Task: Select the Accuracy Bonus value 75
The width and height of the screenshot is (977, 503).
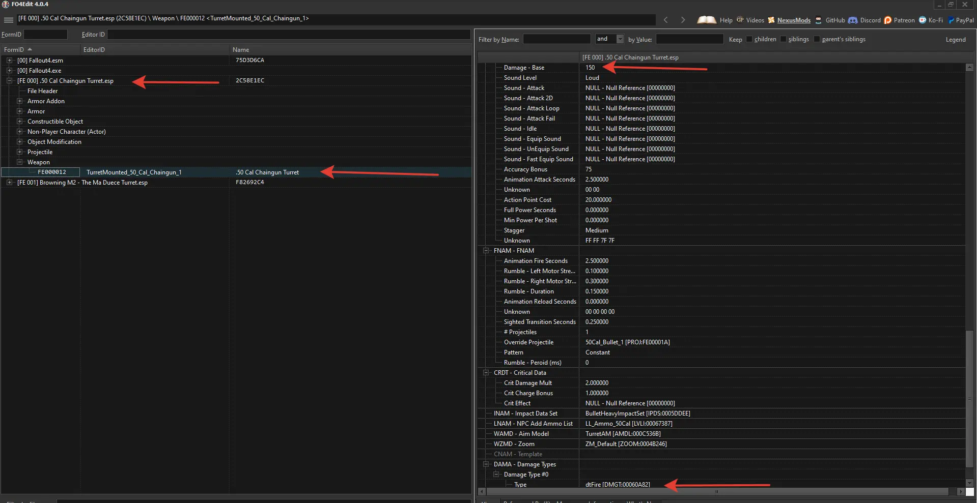Action: pyautogui.click(x=589, y=169)
